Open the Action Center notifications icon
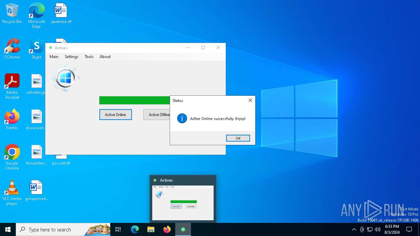420x236 pixels. (x=409, y=229)
